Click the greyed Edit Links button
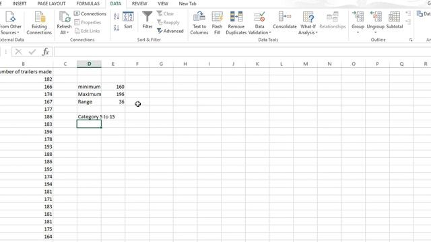This screenshot has height=242, width=431. pos(87,31)
